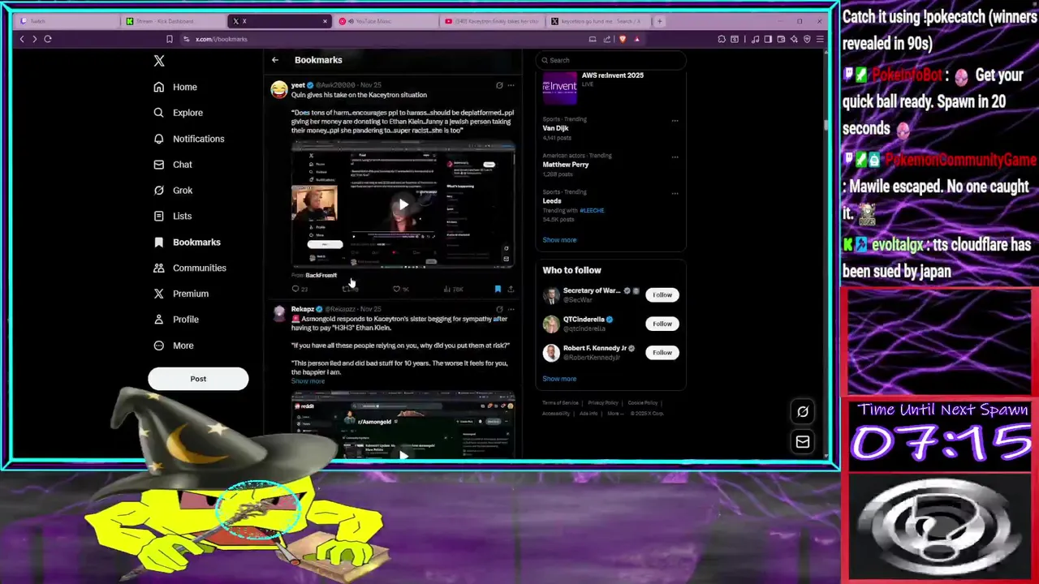Open the floating messages envelope button
Image resolution: width=1039 pixels, height=584 pixels.
coord(803,442)
